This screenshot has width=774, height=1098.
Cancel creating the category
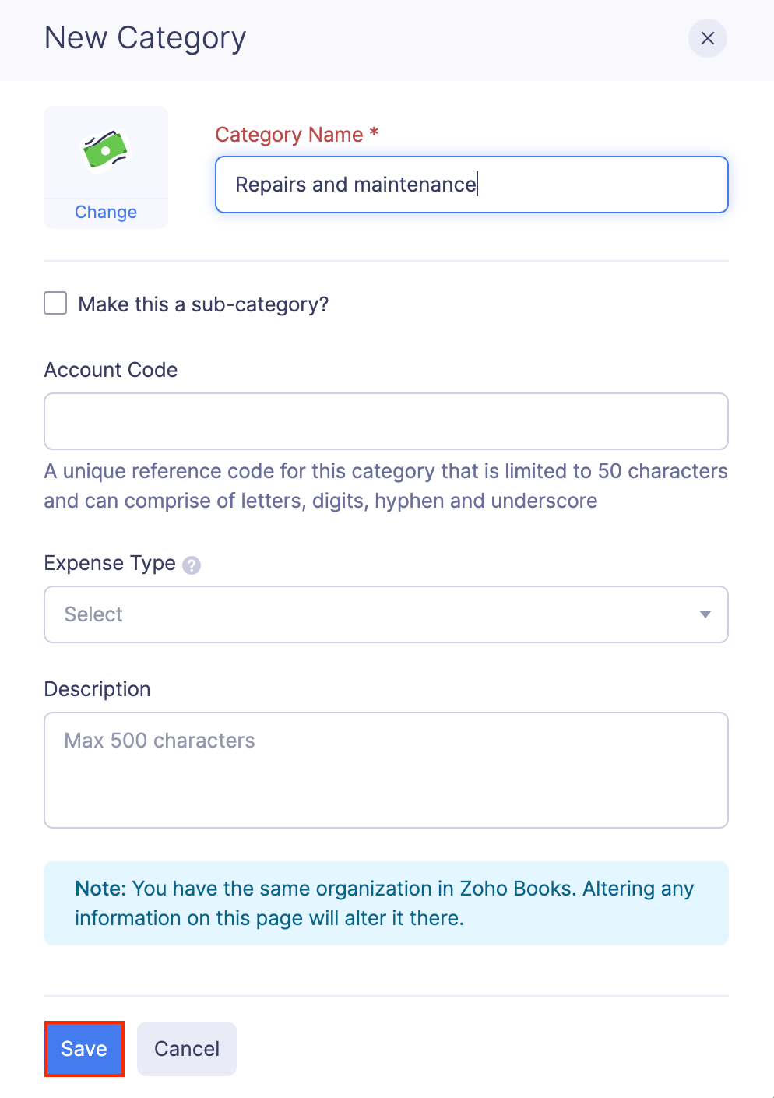click(x=186, y=1049)
